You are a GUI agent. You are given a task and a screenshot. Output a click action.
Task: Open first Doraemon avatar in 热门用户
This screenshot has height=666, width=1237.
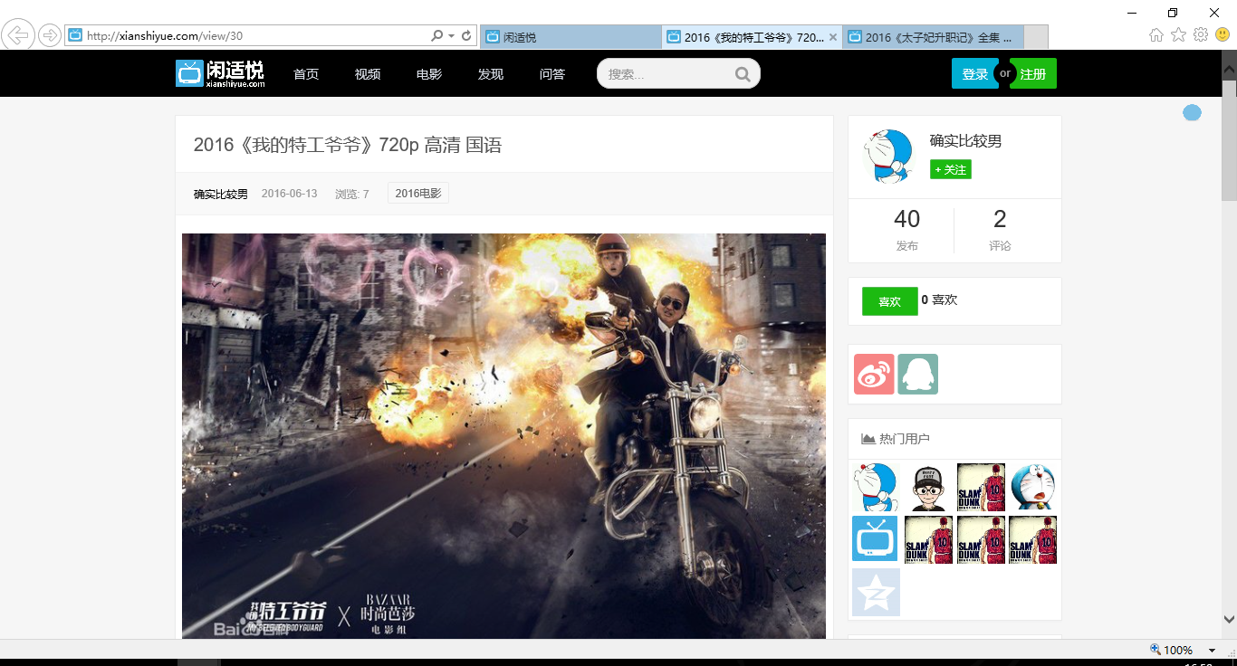875,488
